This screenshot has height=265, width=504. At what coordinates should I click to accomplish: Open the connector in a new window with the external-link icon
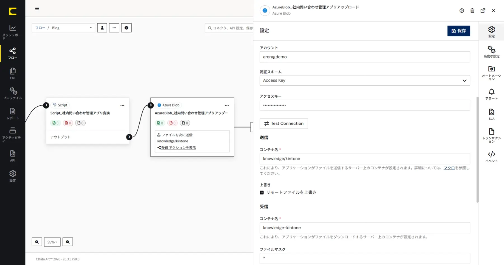tap(483, 11)
